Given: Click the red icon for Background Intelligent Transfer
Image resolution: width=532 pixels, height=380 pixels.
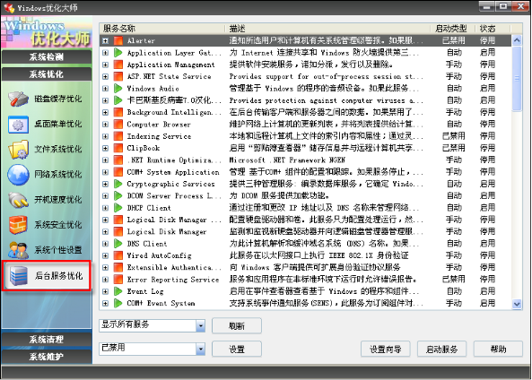Looking at the screenshot, I should [118, 112].
